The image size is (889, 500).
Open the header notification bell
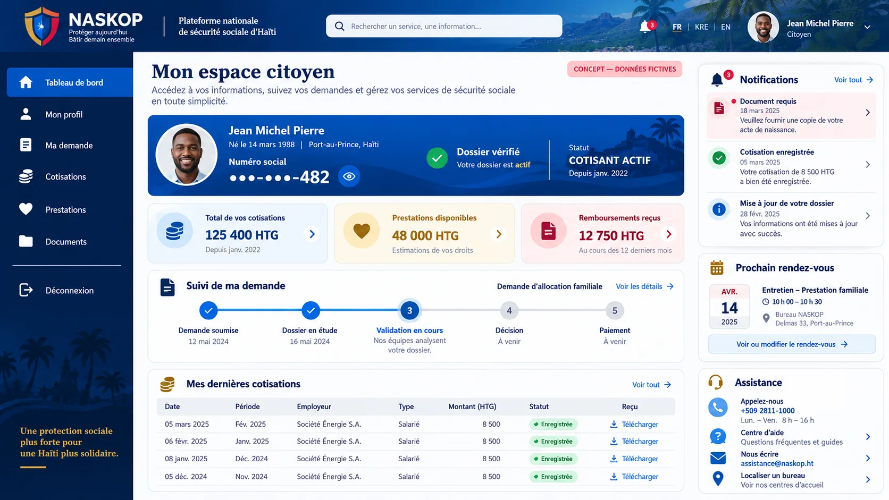645,27
